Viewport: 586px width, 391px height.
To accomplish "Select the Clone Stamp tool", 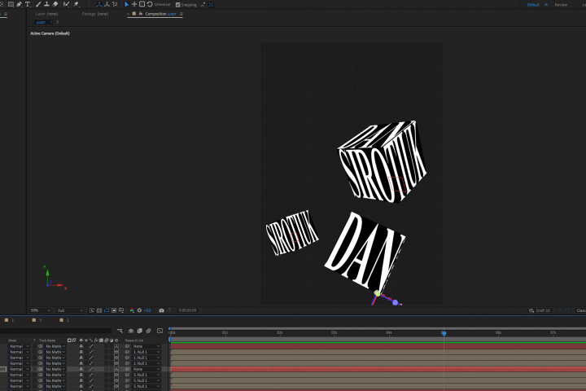I will (46, 5).
